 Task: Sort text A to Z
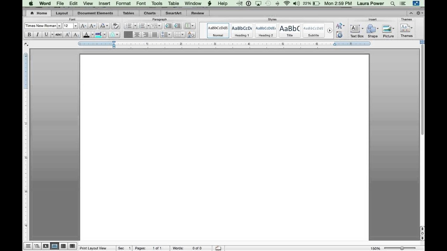[191, 35]
